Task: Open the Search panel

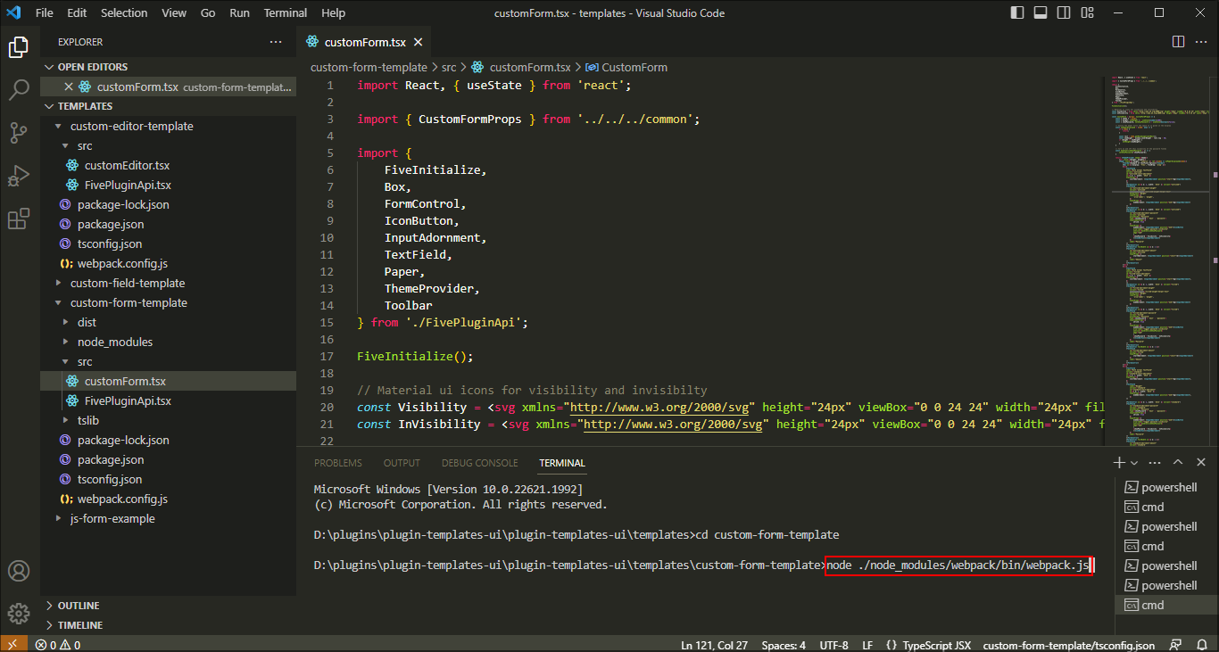Action: [x=19, y=89]
